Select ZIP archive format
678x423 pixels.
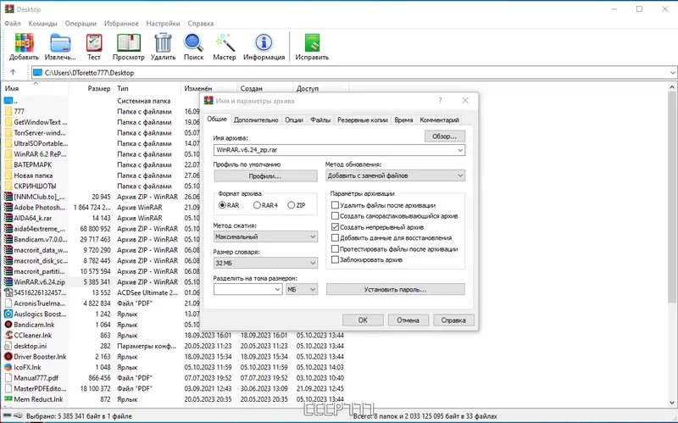[x=291, y=205]
